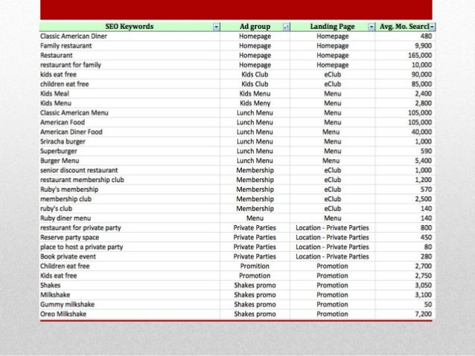This screenshot has width=475, height=356.
Task: Click the 480 search volume cell
Action: [x=405, y=36]
